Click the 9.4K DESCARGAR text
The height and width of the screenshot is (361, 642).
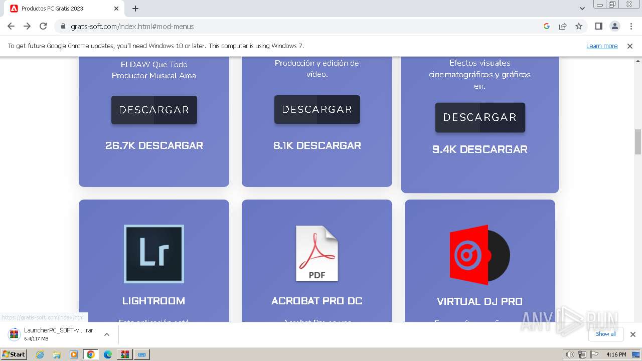pyautogui.click(x=480, y=149)
